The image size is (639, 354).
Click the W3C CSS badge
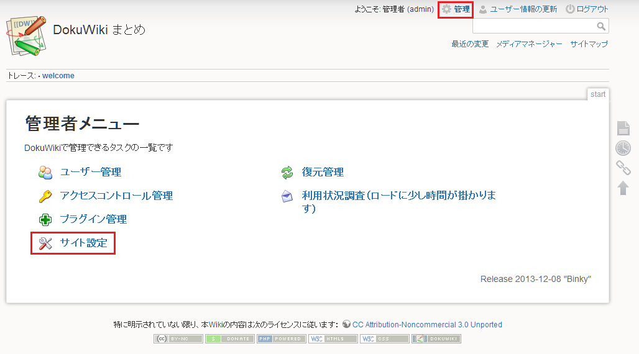(x=385, y=339)
